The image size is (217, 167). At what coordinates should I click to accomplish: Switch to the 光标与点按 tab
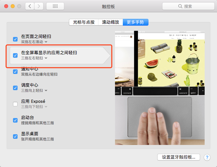[84, 22]
